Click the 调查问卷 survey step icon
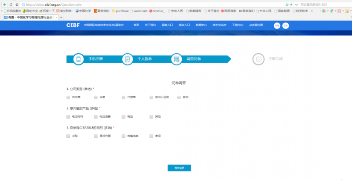 click(x=176, y=59)
